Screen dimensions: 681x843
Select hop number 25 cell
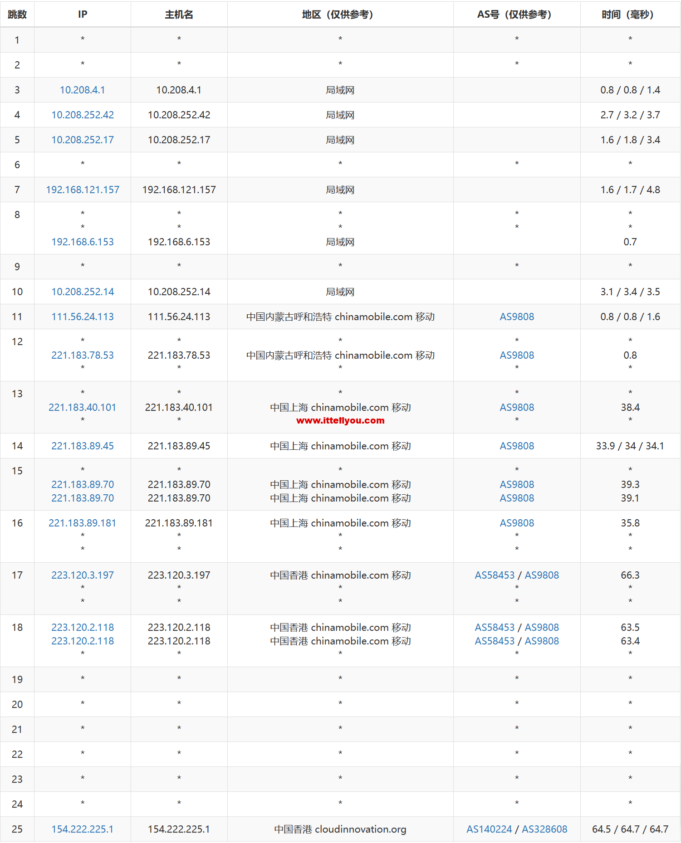(17, 829)
